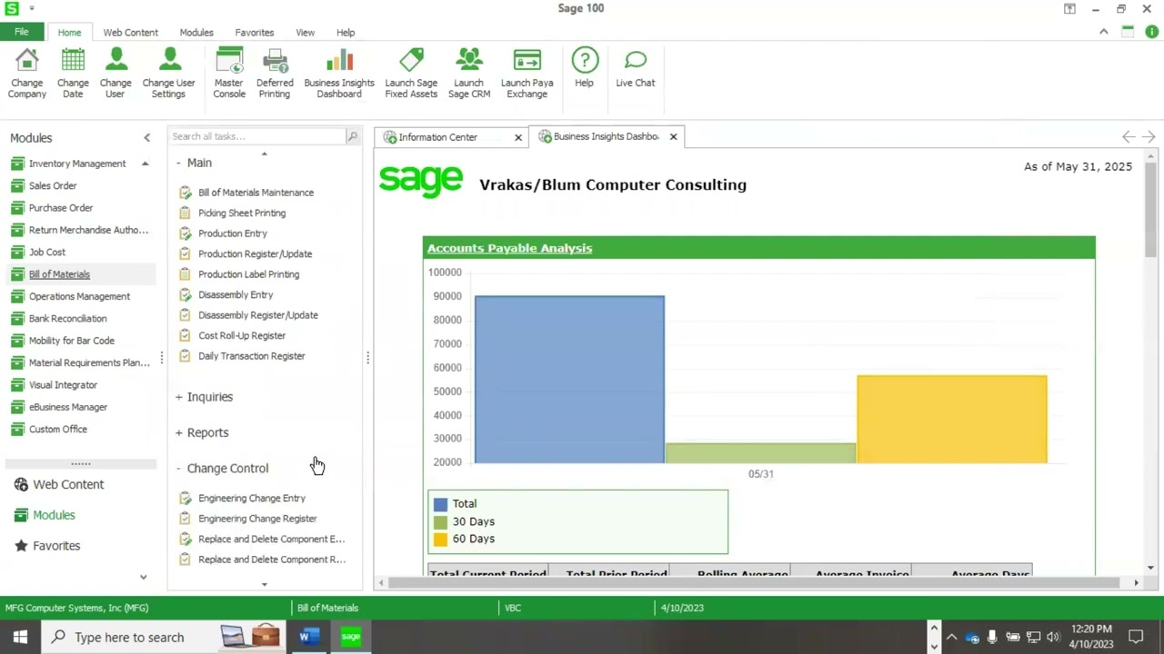Open the View ribbon tab
The height and width of the screenshot is (654, 1164).
coord(305,32)
